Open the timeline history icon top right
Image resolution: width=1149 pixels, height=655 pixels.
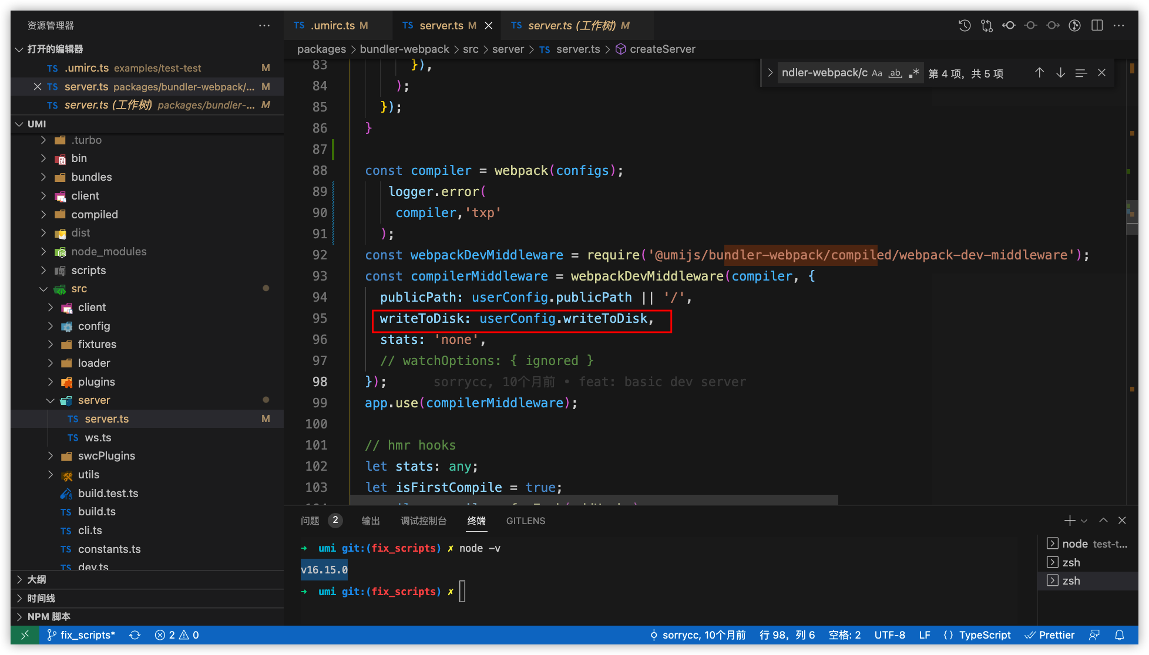point(964,25)
